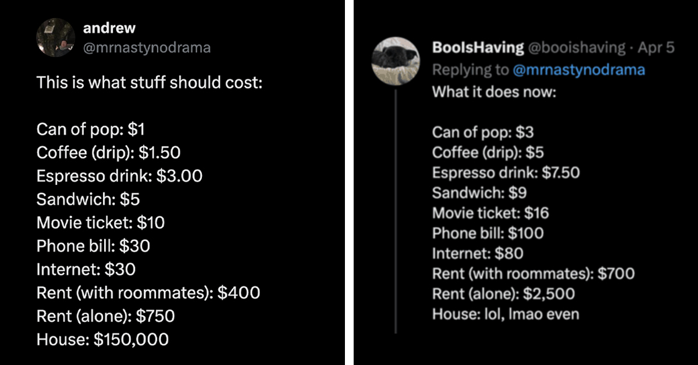Click the "Rent (alone): $2,500" line

(x=503, y=294)
